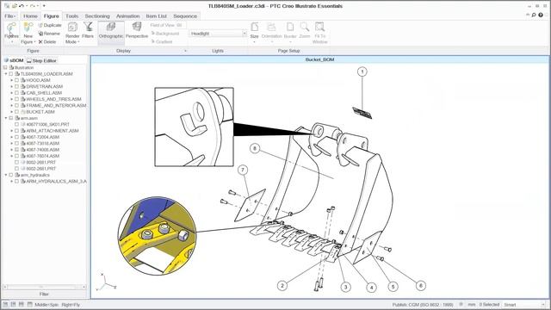Viewport: 551px width, 310px height.
Task: Tick the arm_hydraulics checkbox
Action: (x=11, y=175)
